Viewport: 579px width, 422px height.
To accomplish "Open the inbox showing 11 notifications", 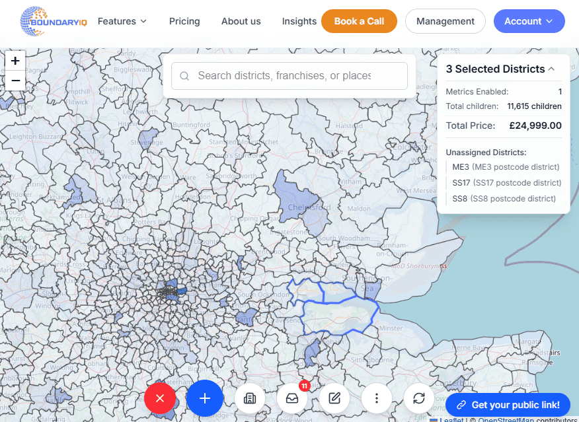I will [x=292, y=398].
